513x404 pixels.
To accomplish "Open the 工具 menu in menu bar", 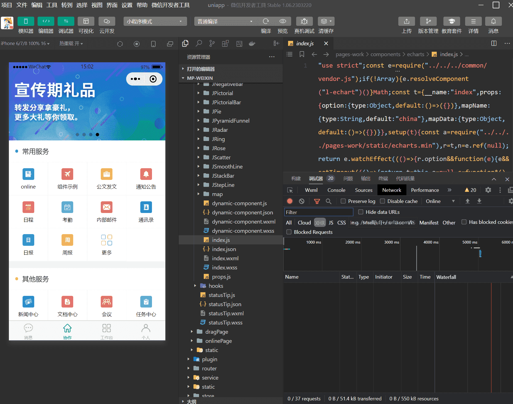I will click(x=52, y=5).
